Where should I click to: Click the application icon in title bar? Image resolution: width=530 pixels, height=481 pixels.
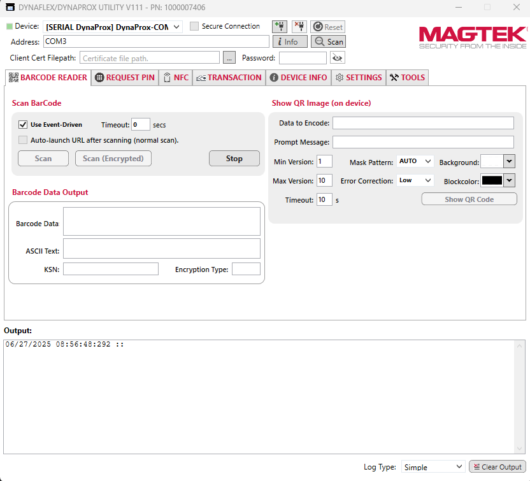click(10, 7)
